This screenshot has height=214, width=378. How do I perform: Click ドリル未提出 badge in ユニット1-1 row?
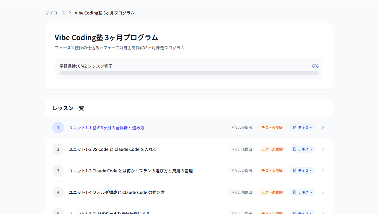pyautogui.click(x=241, y=128)
